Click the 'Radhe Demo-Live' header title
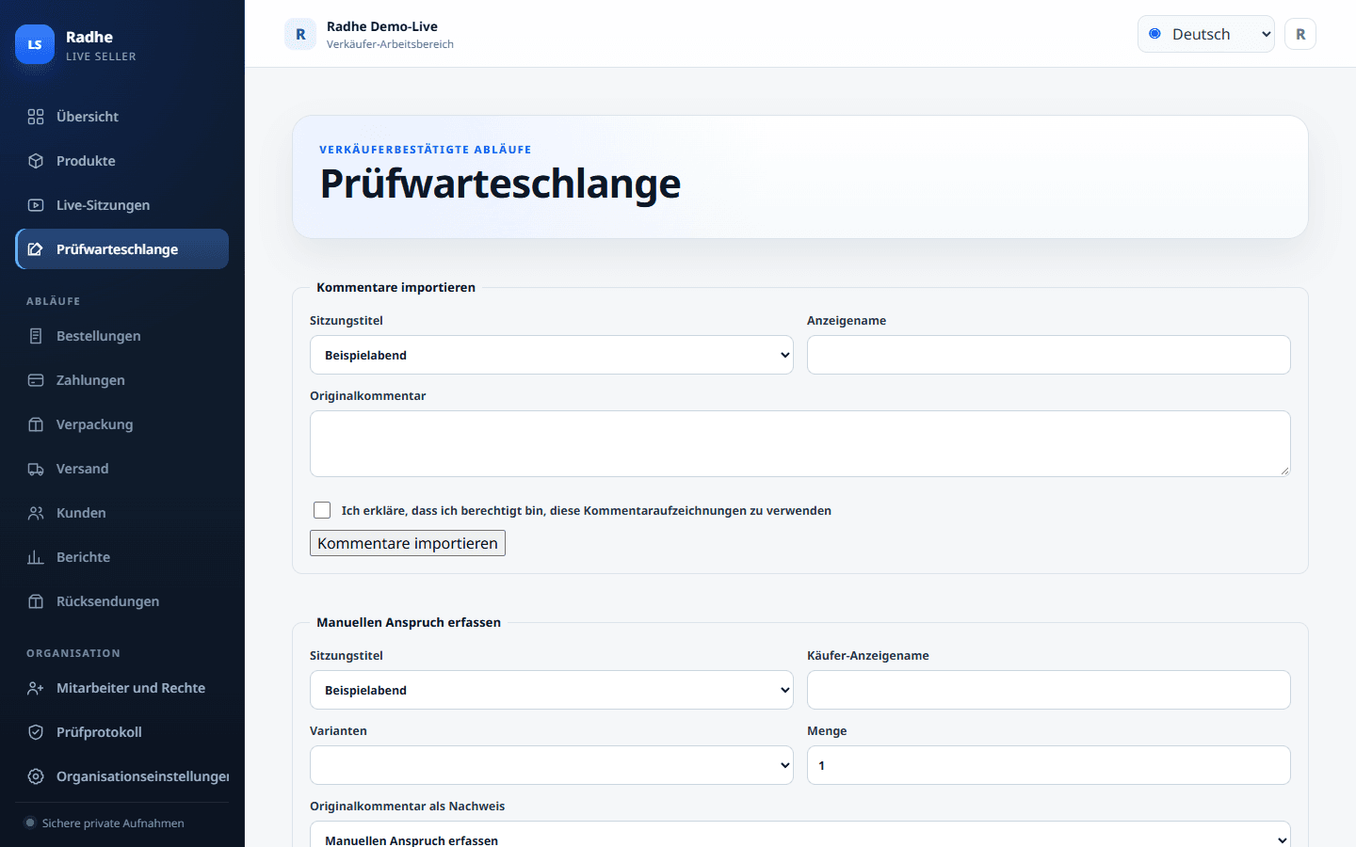Screen dimensions: 1356x847 click(x=382, y=26)
